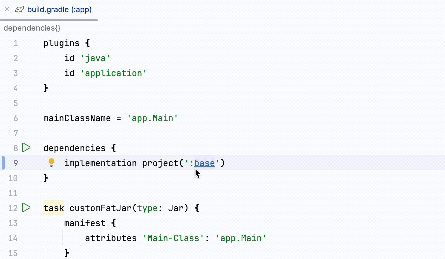Select the build.gradle (:app) tab
Screen dimensions: 445x259
[x=59, y=9]
